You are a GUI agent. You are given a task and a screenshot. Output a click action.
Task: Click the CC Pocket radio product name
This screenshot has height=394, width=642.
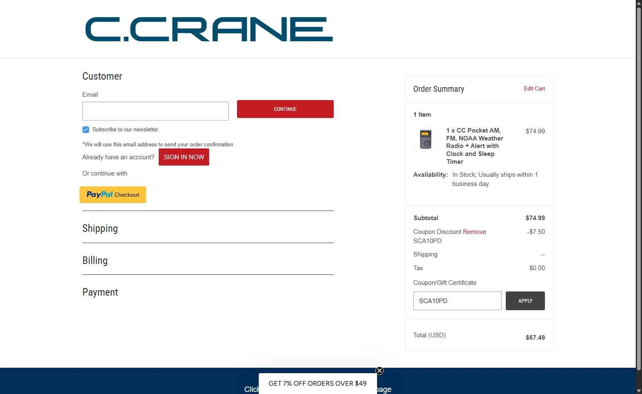[475, 146]
